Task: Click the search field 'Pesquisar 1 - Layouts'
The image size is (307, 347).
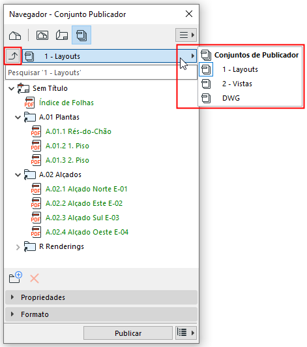Action: pyautogui.click(x=101, y=73)
